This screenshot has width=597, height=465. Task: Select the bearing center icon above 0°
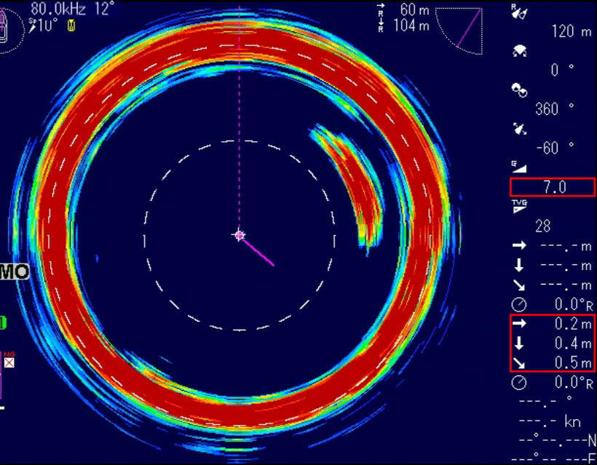click(520, 52)
